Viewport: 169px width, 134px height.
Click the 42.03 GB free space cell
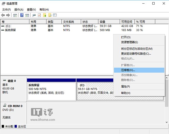127,26
